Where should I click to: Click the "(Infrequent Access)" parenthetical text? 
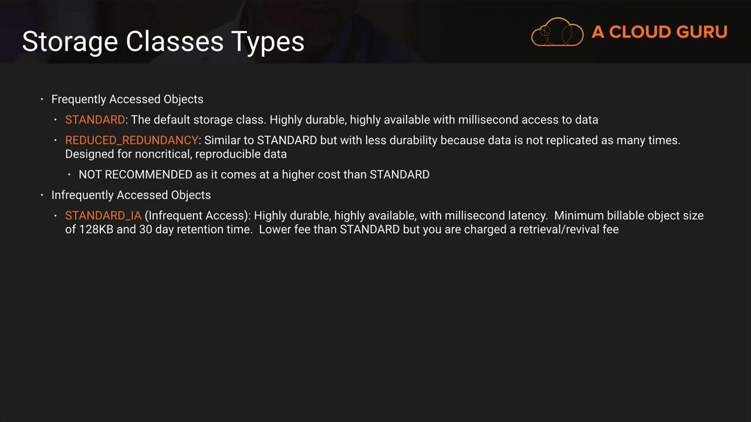click(198, 216)
